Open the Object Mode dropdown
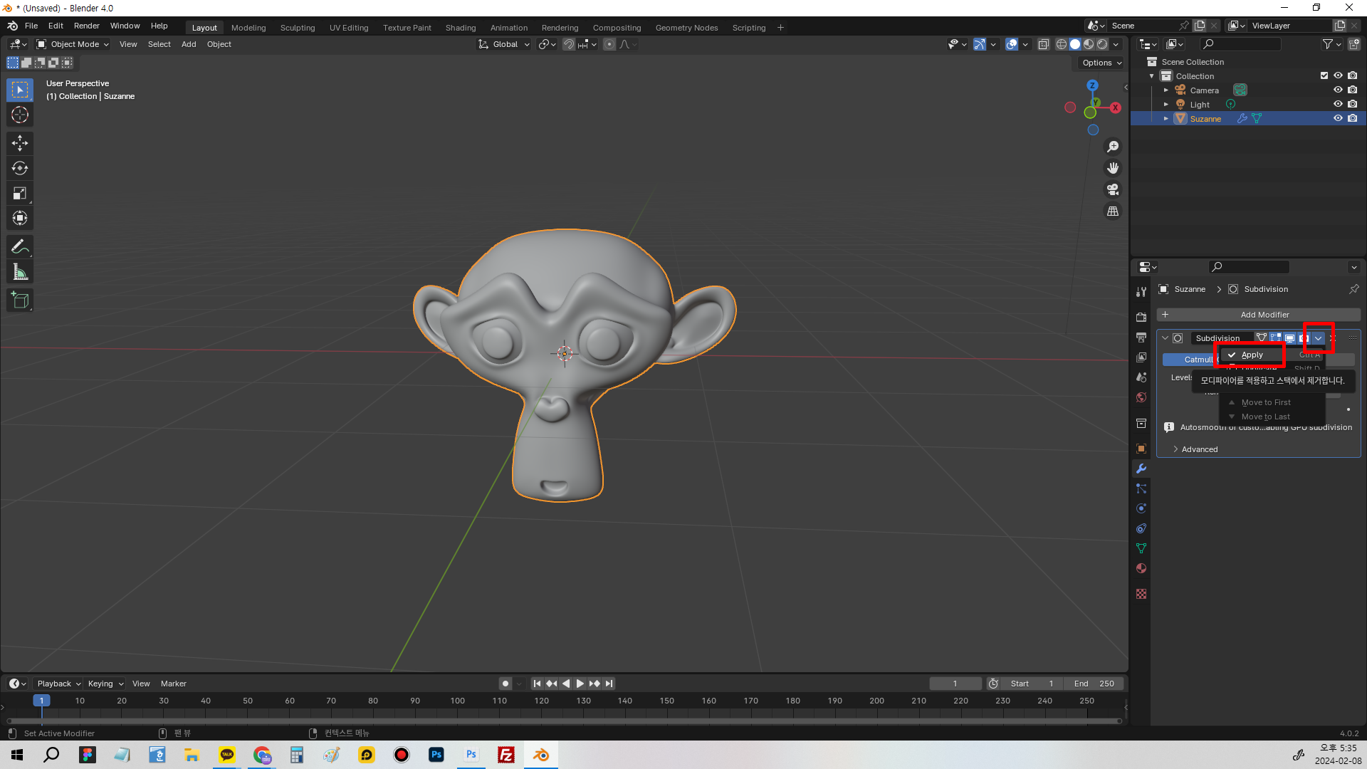Image resolution: width=1367 pixels, height=769 pixels. click(x=73, y=44)
